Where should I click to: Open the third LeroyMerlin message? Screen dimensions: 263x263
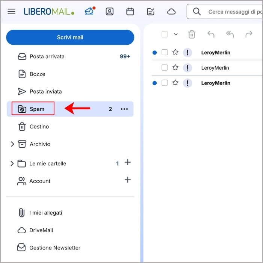click(216, 83)
